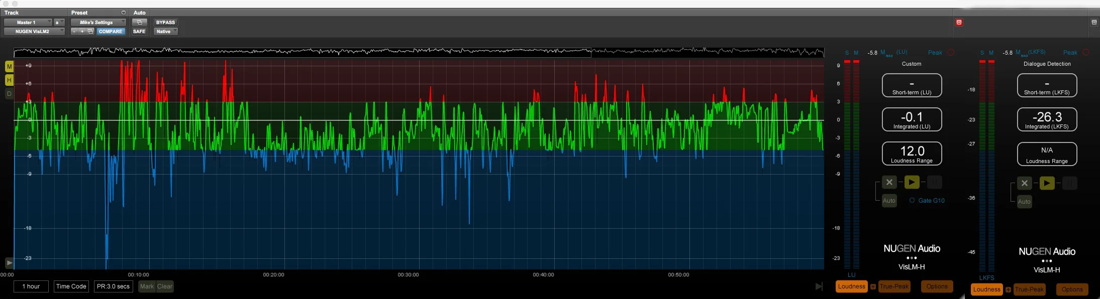Click the 00:30:00 timeline label
The height and width of the screenshot is (299, 1100).
[408, 275]
